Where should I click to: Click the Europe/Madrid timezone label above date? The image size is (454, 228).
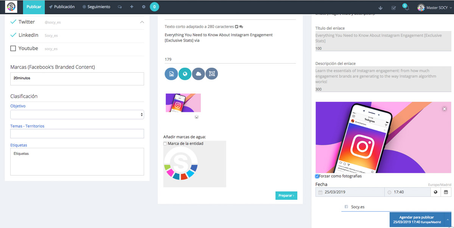[440, 185]
